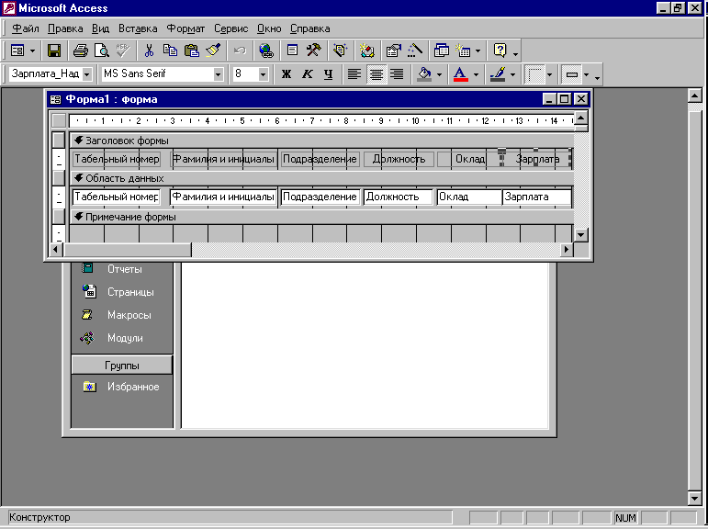Click the Cut scissors icon
This screenshot has width=708, height=529.
(149, 51)
